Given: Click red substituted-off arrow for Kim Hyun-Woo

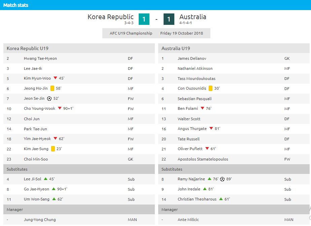Looking at the screenshot, I should 55,78.
